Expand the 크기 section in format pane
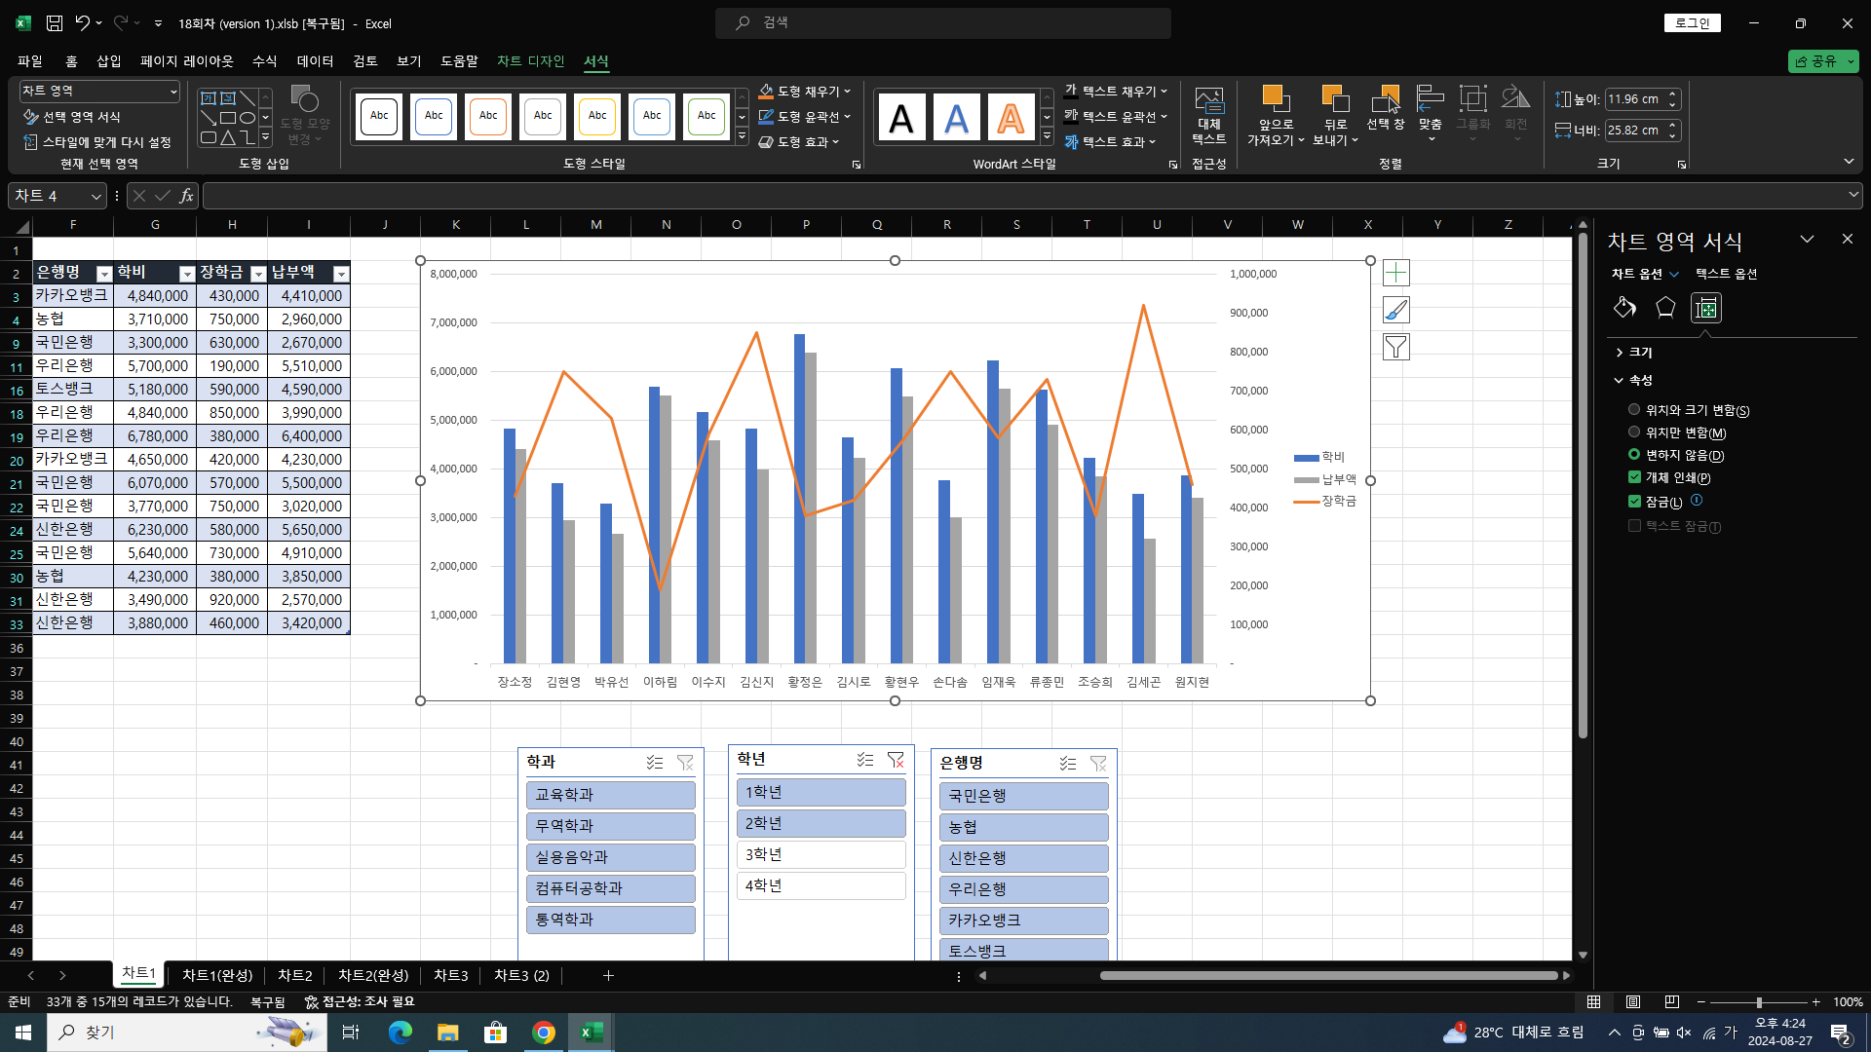This screenshot has width=1871, height=1052. pos(1634,353)
